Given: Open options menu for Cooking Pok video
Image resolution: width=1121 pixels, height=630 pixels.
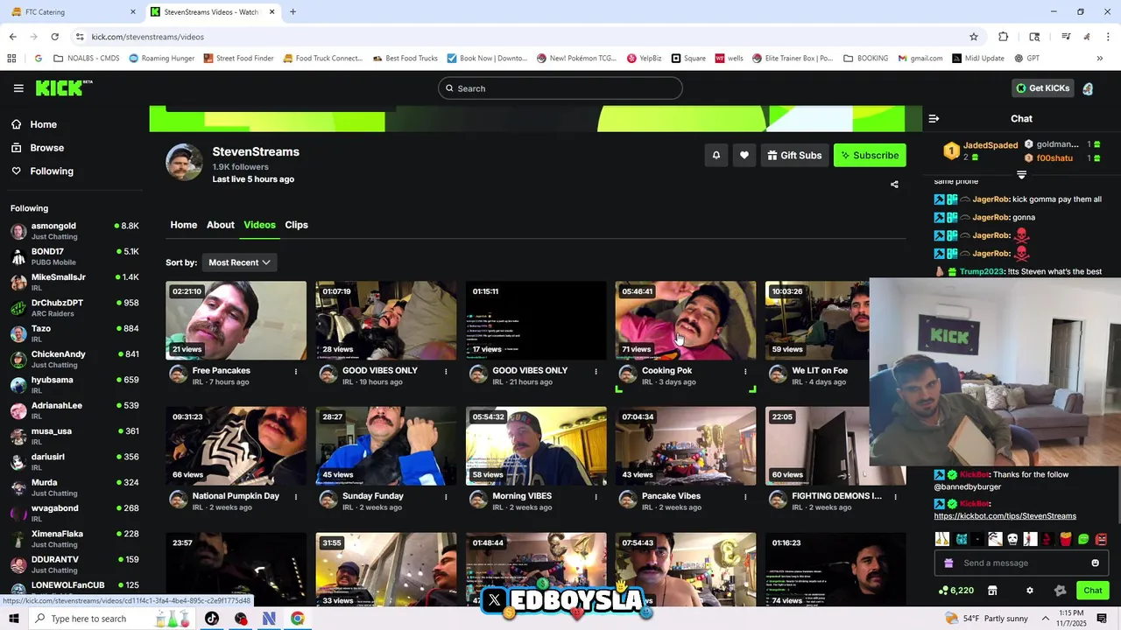Looking at the screenshot, I should (746, 372).
